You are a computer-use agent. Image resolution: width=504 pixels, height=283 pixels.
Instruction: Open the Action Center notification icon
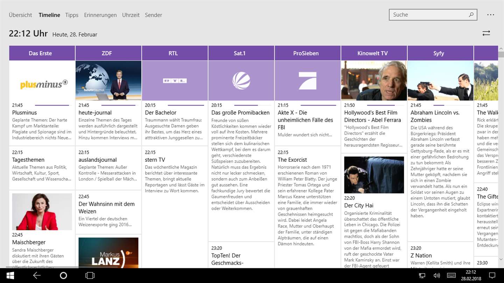[492, 276]
